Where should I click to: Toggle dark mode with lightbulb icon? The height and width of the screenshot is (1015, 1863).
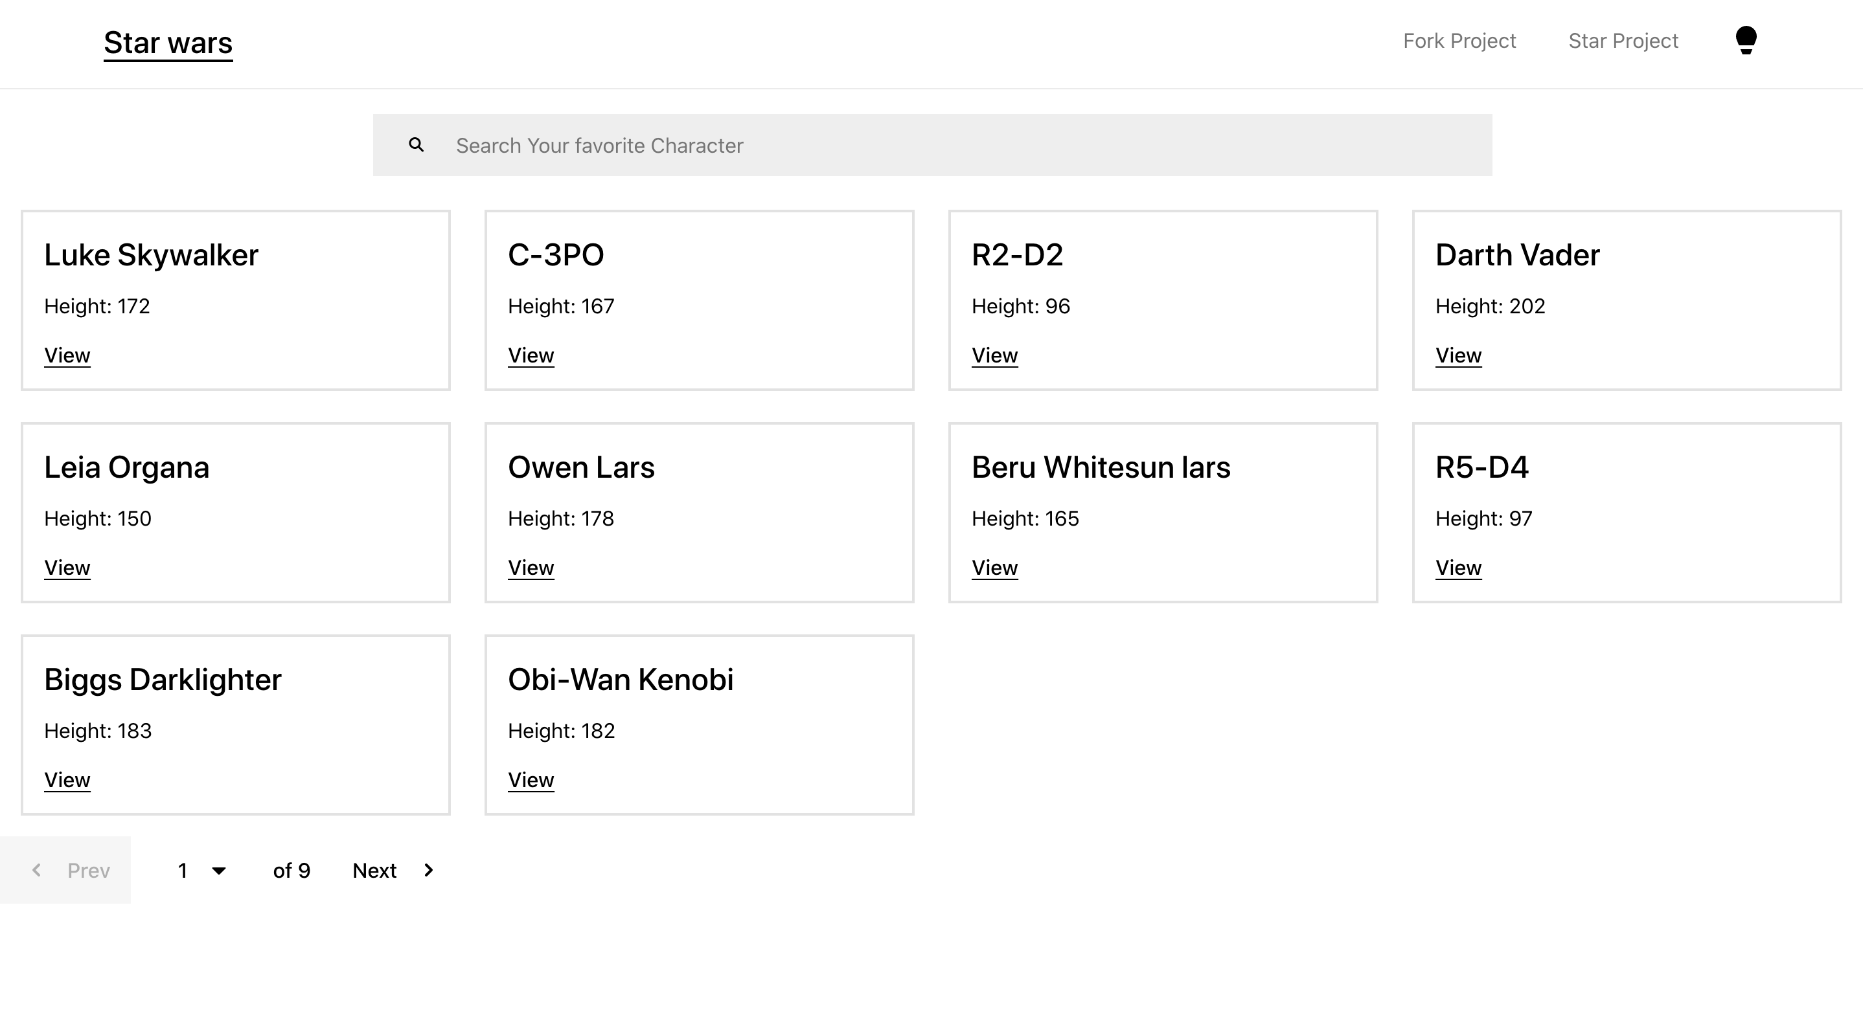tap(1746, 41)
